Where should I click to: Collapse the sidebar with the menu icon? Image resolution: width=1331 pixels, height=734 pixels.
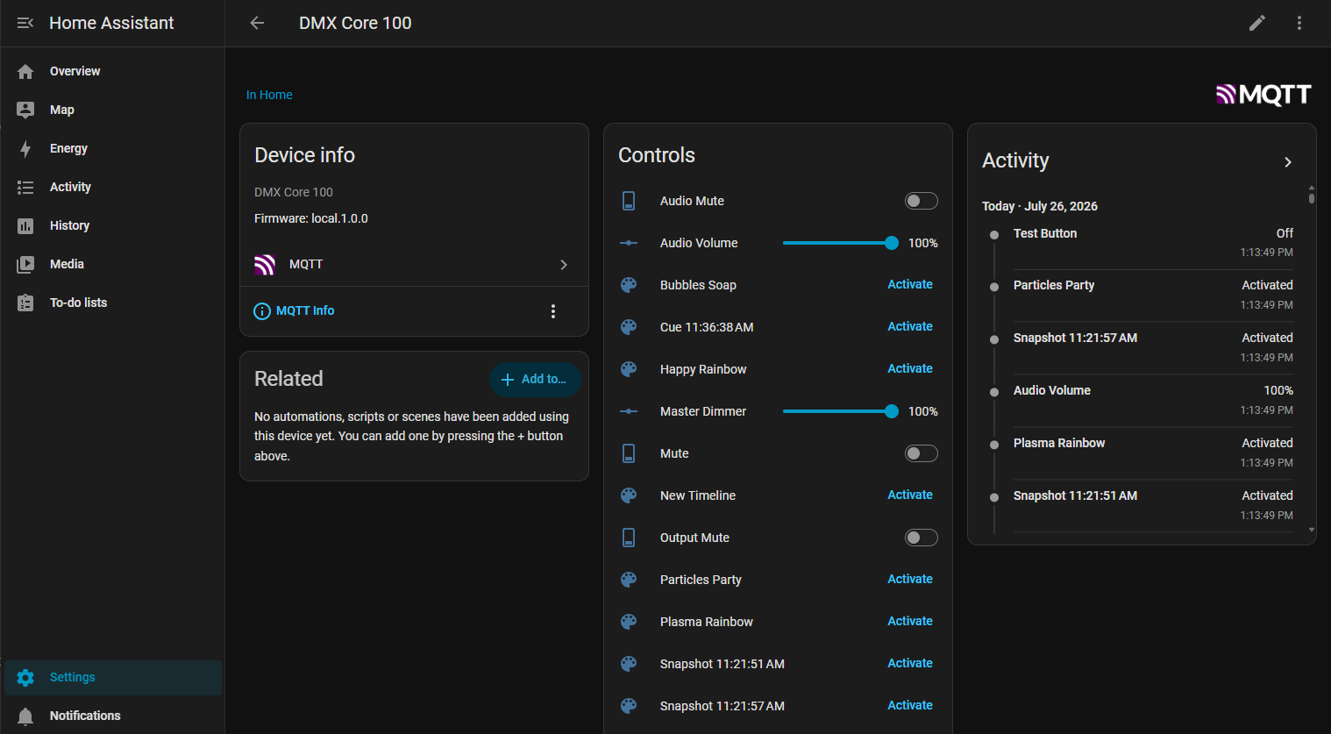click(25, 23)
